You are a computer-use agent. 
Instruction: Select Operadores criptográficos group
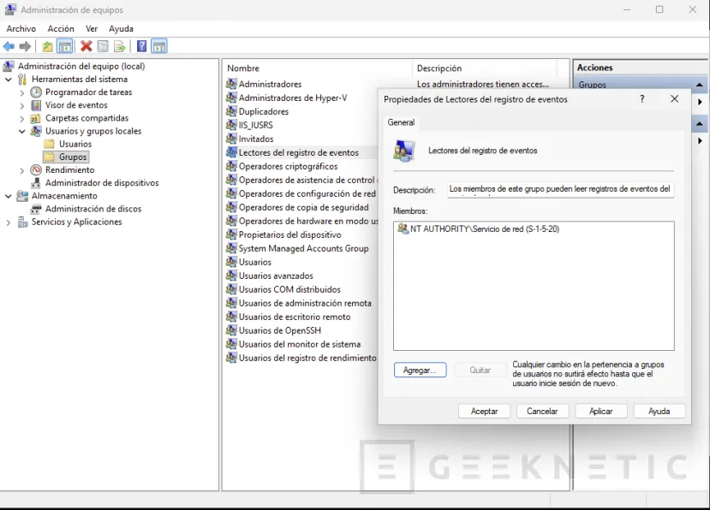[x=288, y=166]
